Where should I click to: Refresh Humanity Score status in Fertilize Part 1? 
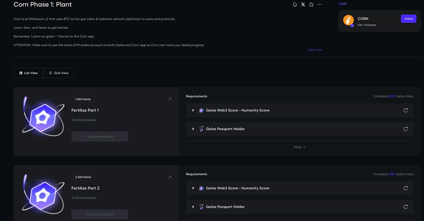coord(406,110)
